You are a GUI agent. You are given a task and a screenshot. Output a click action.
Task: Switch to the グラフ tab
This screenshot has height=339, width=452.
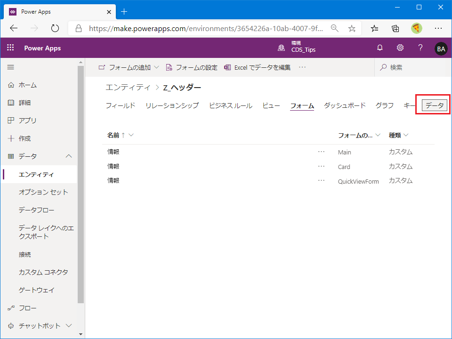385,105
